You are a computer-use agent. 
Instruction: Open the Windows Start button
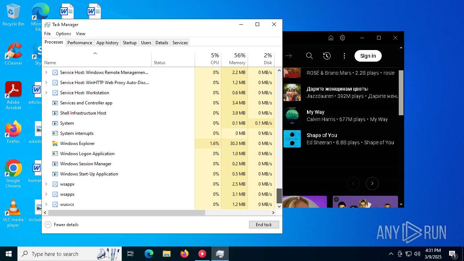9,254
